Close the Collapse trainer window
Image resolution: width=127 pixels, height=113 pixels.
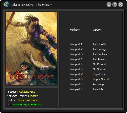121,4
